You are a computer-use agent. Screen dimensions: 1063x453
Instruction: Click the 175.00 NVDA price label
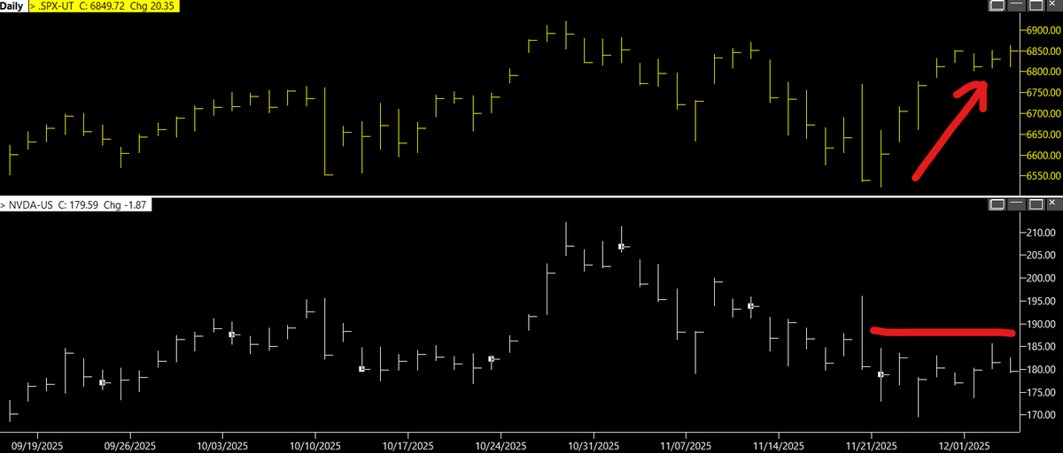[1042, 393]
